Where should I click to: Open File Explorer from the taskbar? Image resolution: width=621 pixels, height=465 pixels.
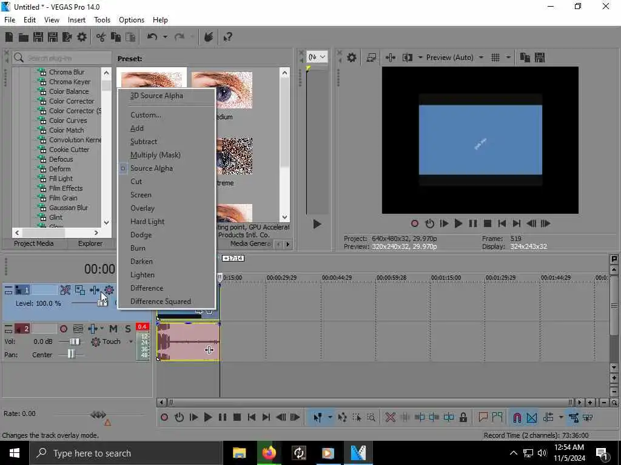[239, 453]
